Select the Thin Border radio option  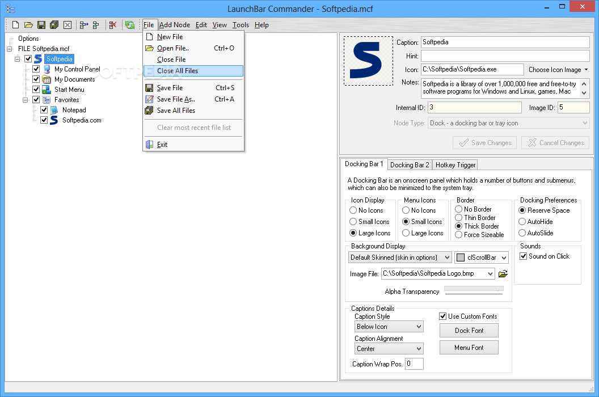click(x=458, y=217)
